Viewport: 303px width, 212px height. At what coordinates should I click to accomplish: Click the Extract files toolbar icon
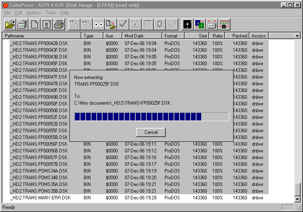click(111, 24)
